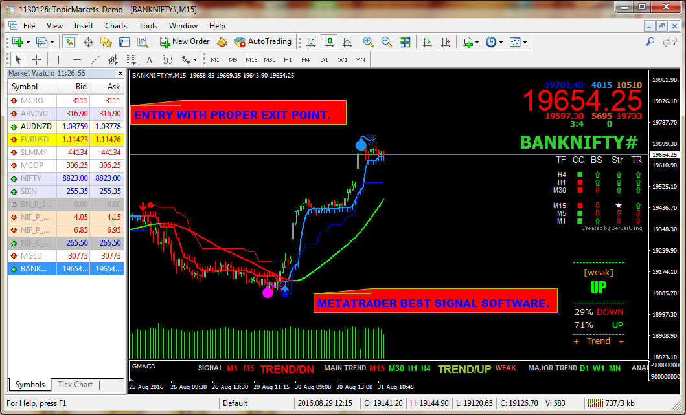This screenshot has height=415, width=686.
Task: Open the Charts menu
Action: (x=116, y=26)
